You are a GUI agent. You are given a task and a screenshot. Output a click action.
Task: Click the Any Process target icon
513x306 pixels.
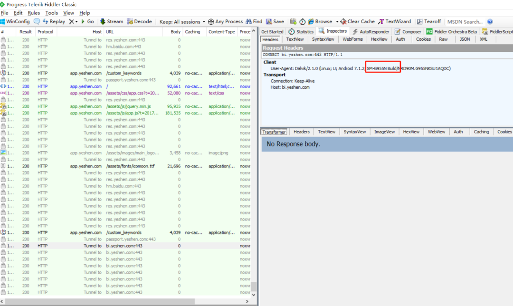(211, 21)
